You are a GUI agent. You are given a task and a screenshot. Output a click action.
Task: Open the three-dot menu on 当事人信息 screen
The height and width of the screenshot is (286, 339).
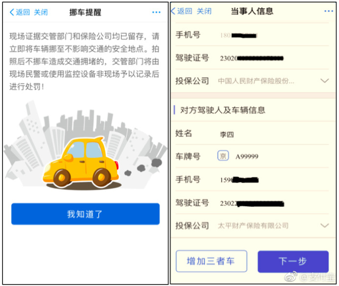[x=329, y=11]
